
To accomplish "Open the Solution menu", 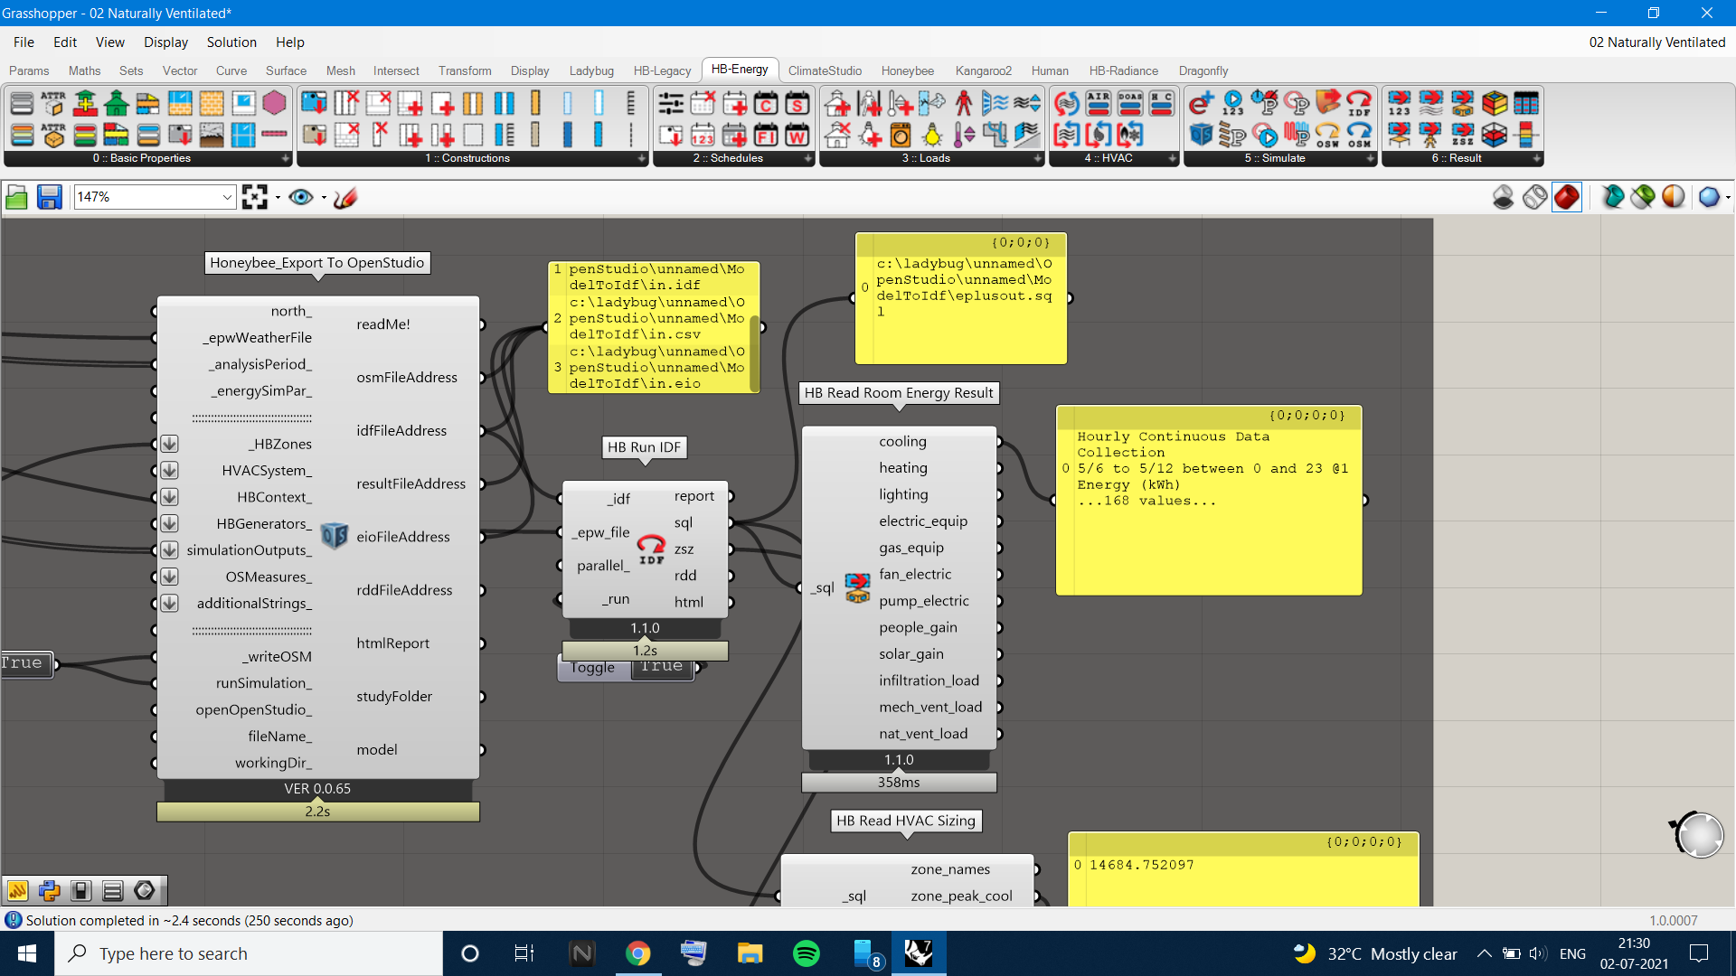I will pos(231,42).
